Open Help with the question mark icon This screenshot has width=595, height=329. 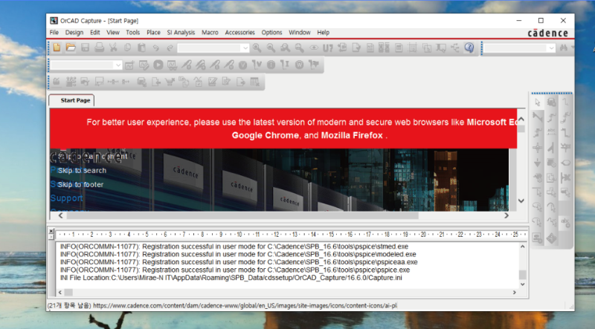[469, 48]
